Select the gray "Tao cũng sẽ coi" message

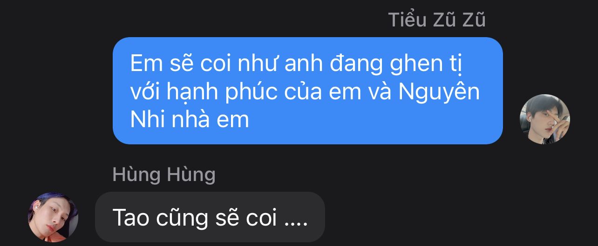pyautogui.click(x=210, y=217)
